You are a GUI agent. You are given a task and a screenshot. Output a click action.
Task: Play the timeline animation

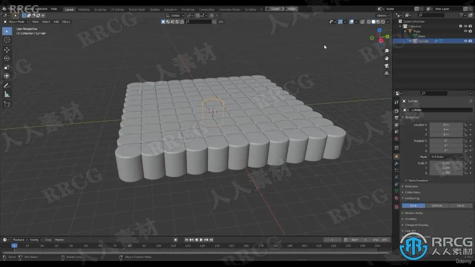tap(201, 240)
